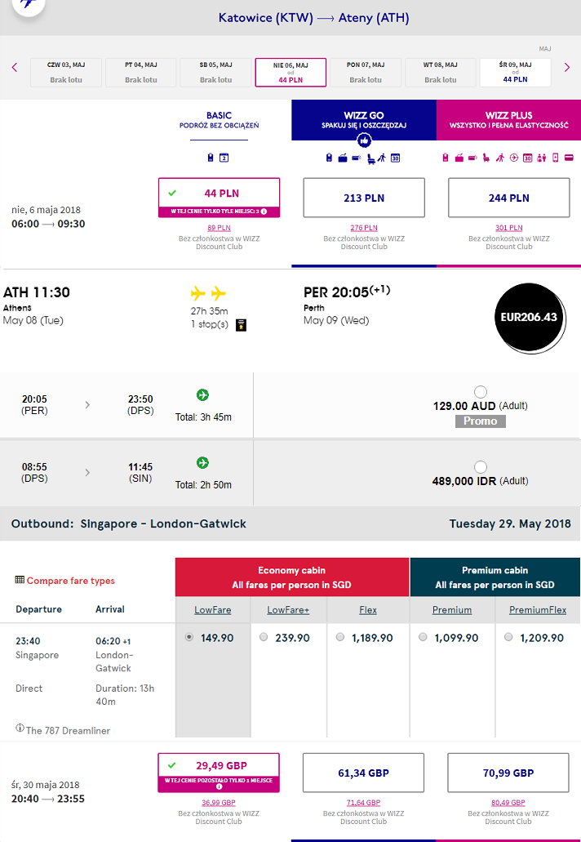Click the next dates right arrow
The width and height of the screenshot is (581, 842).
click(x=566, y=68)
